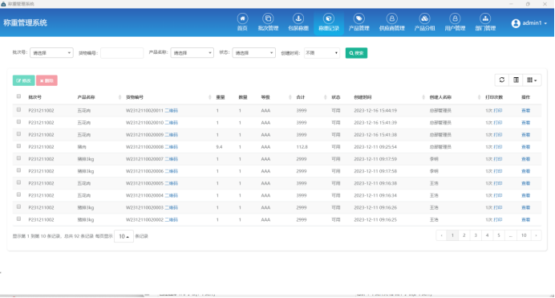Open the 供应商管理 icon
Viewport: 555px width, 298px height.
[x=392, y=18]
